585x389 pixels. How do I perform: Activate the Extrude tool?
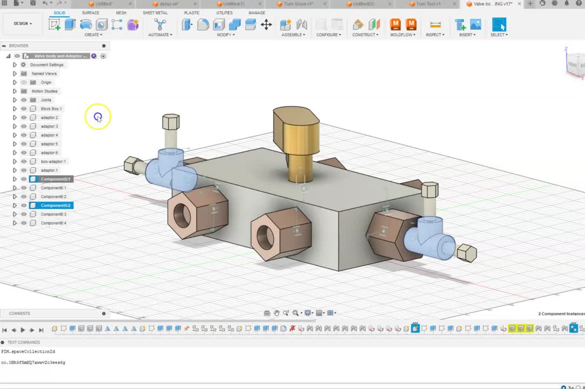point(70,25)
